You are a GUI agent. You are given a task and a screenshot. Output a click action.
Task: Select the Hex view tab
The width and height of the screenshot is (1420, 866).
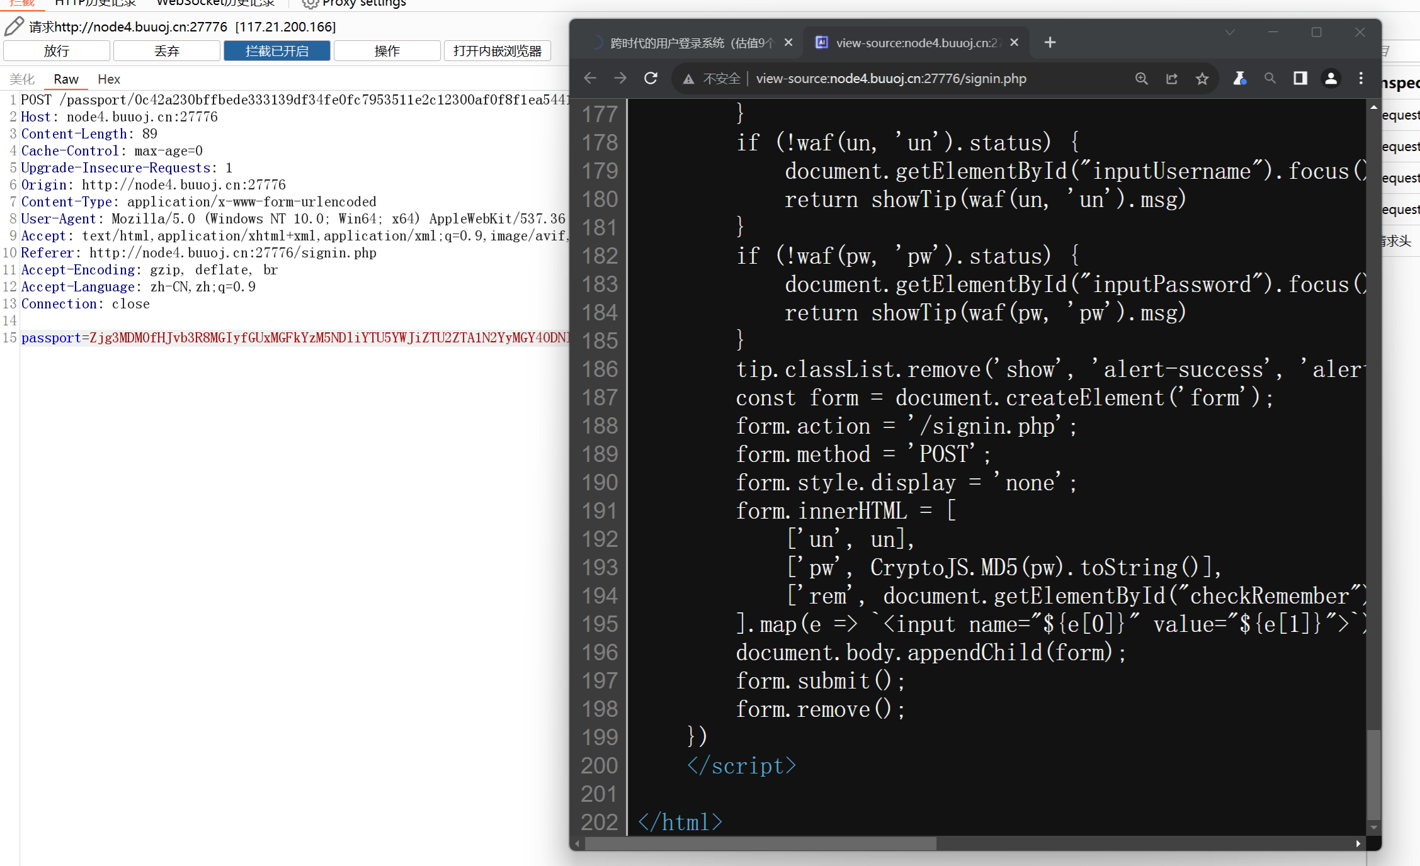(x=109, y=79)
